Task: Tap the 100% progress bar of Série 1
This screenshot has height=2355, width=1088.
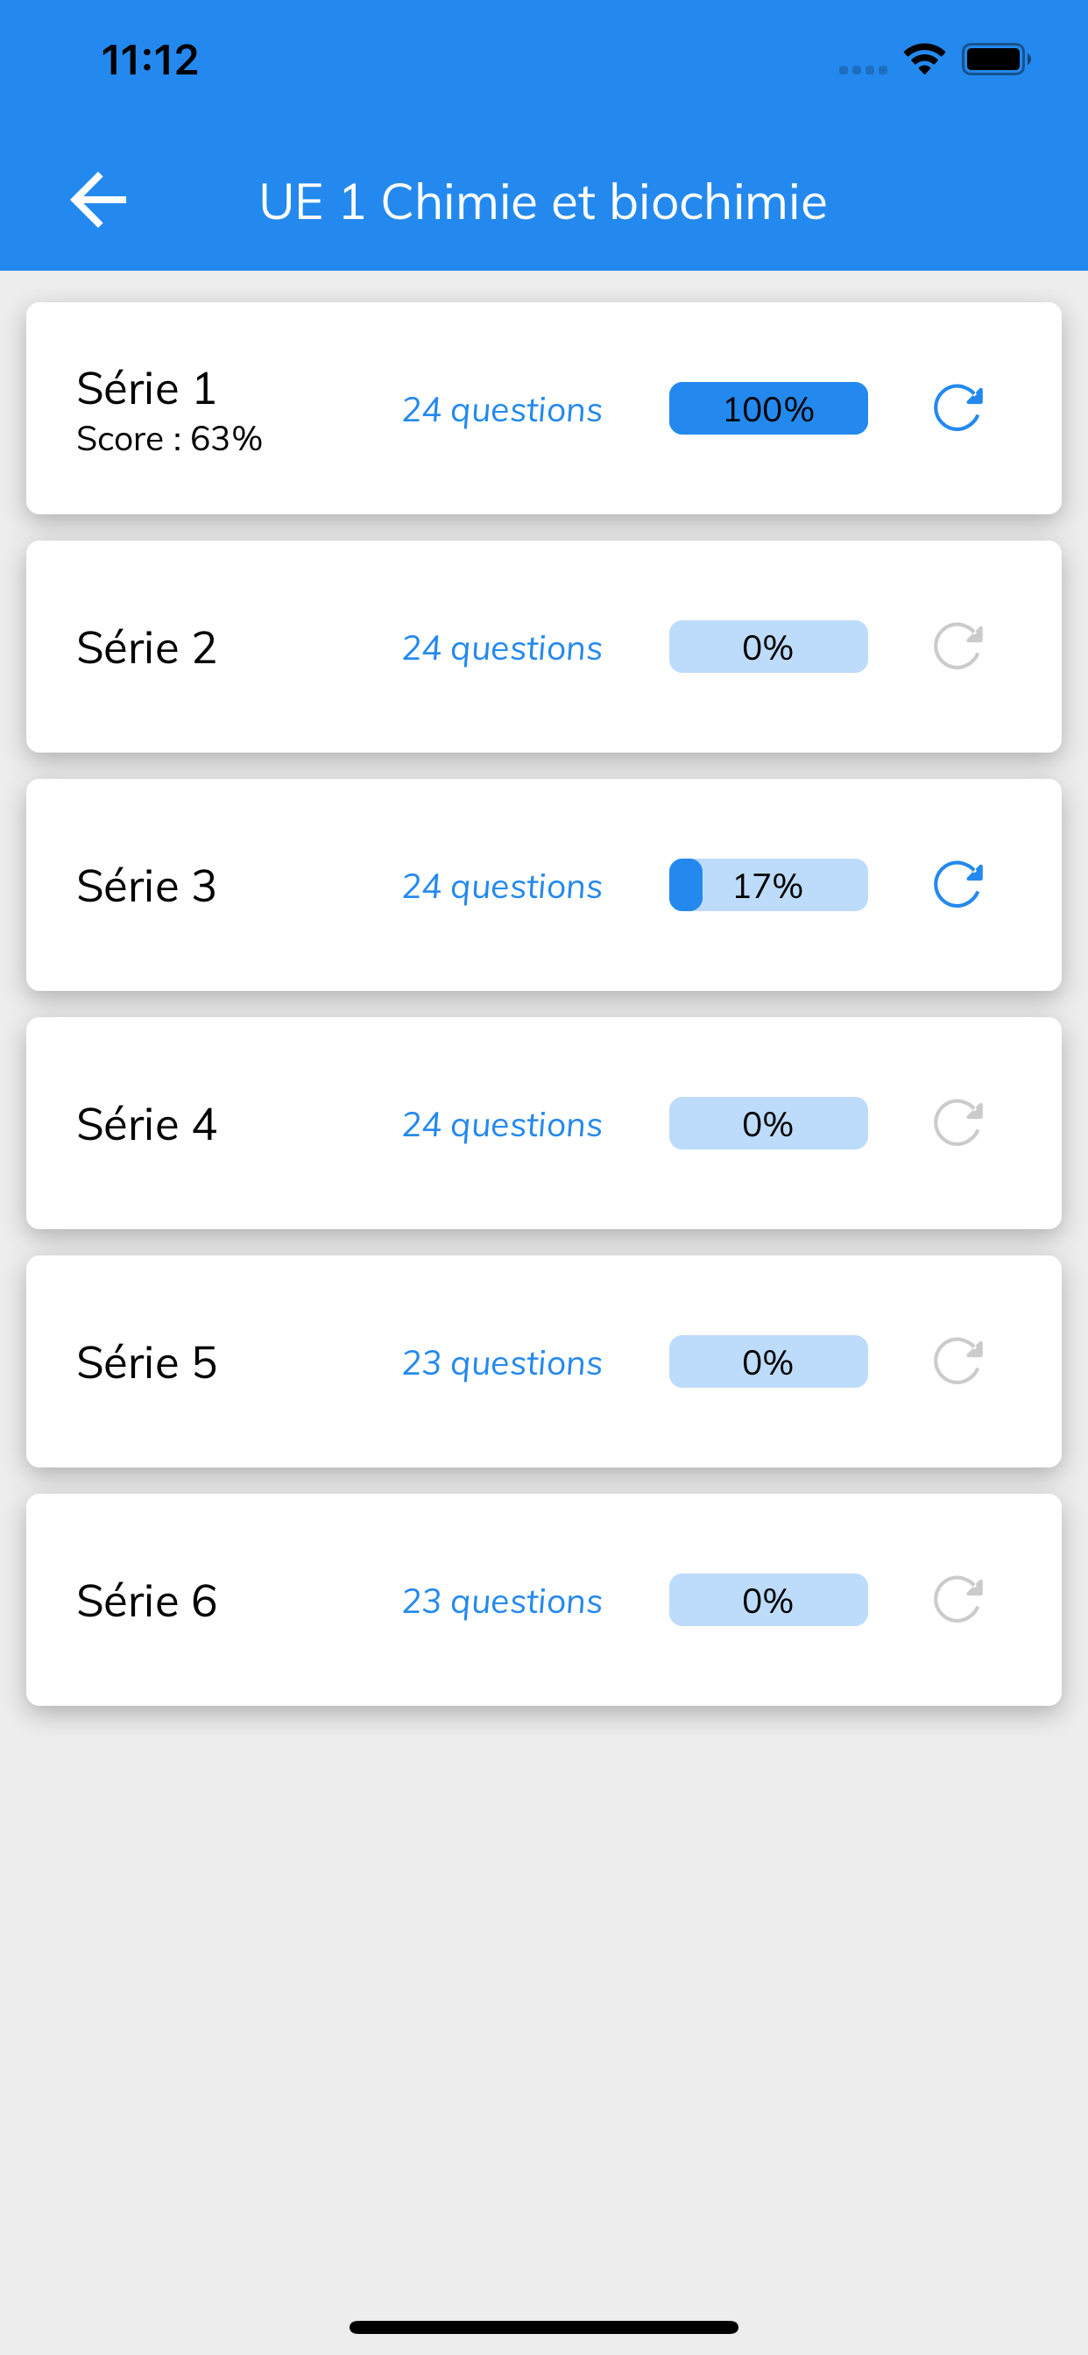Action: 768,408
